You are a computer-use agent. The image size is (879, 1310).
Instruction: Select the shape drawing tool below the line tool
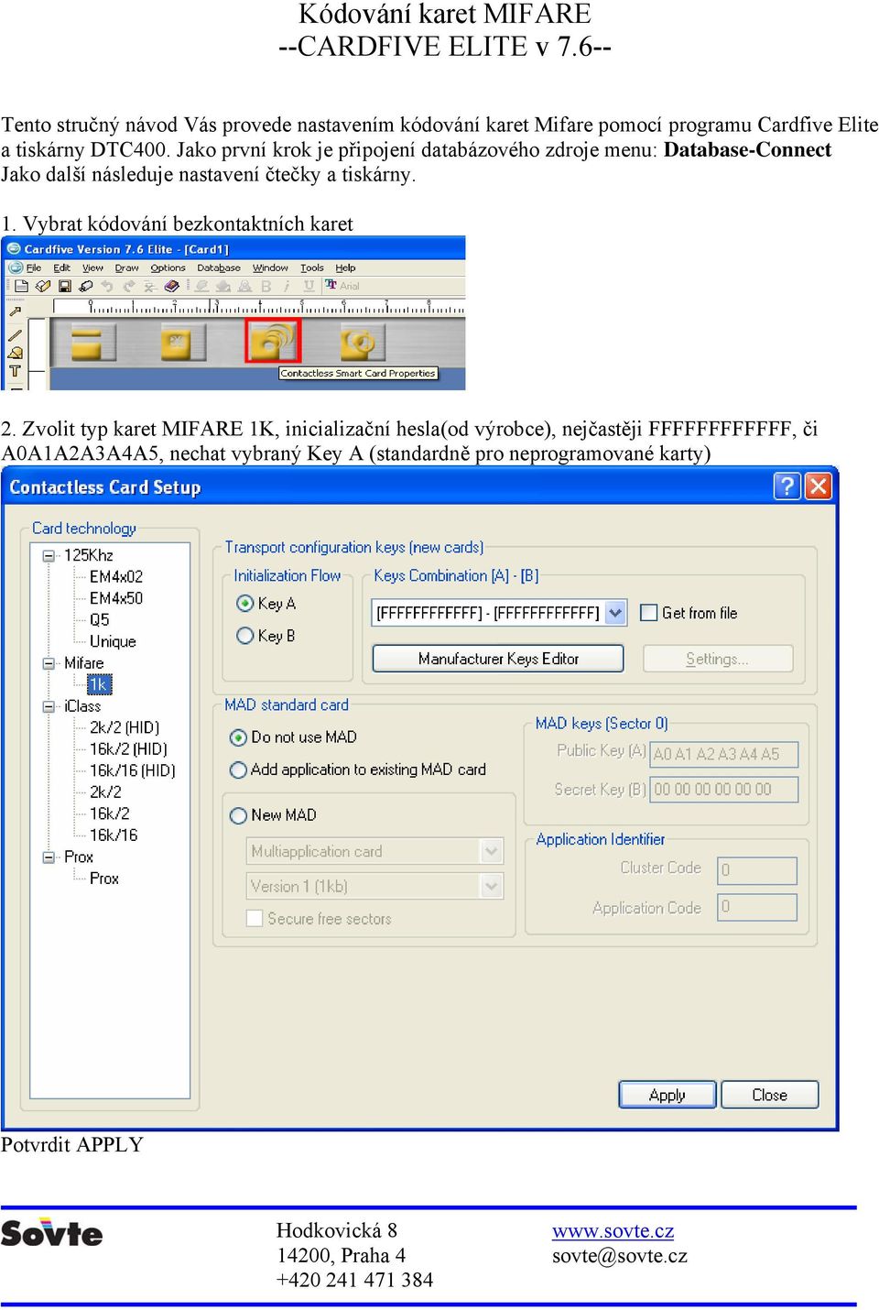point(15,353)
